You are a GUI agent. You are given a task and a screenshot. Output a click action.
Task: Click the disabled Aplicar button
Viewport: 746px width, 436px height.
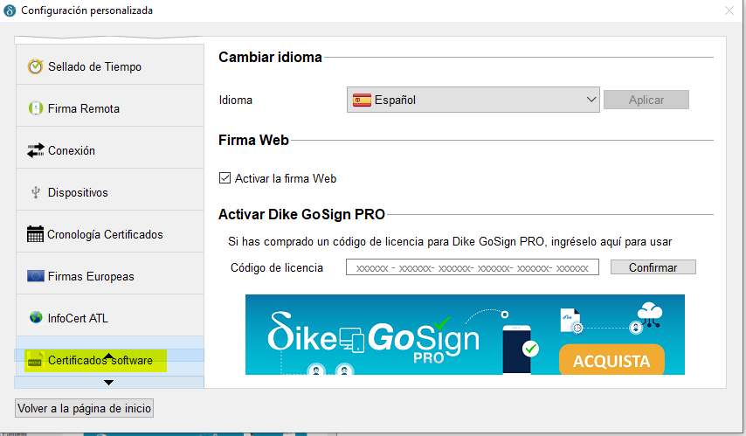pyautogui.click(x=646, y=100)
